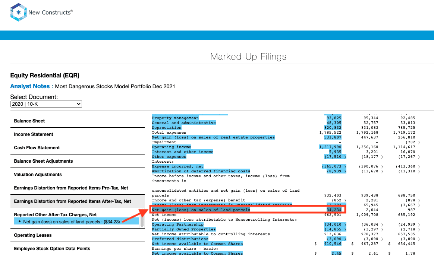Click the highlighted Property management line
This screenshot has height=255, width=434.
coord(175,118)
